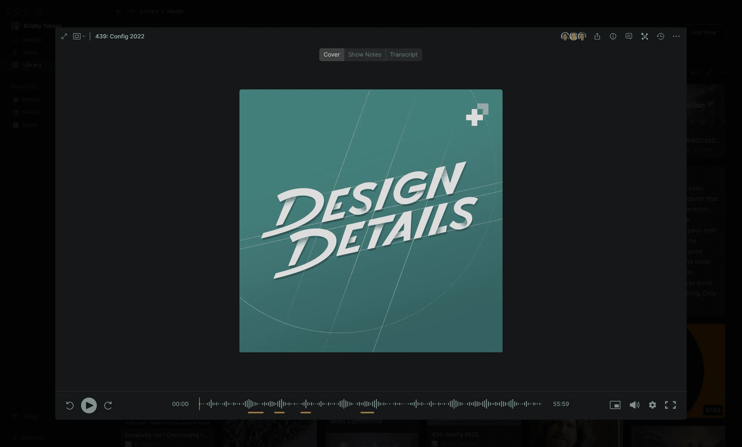Show the info panel icon
Image resolution: width=742 pixels, height=447 pixels.
pyautogui.click(x=613, y=37)
